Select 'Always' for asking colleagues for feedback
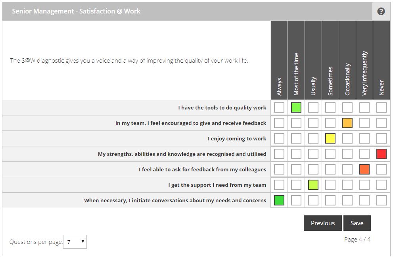 click(x=279, y=169)
